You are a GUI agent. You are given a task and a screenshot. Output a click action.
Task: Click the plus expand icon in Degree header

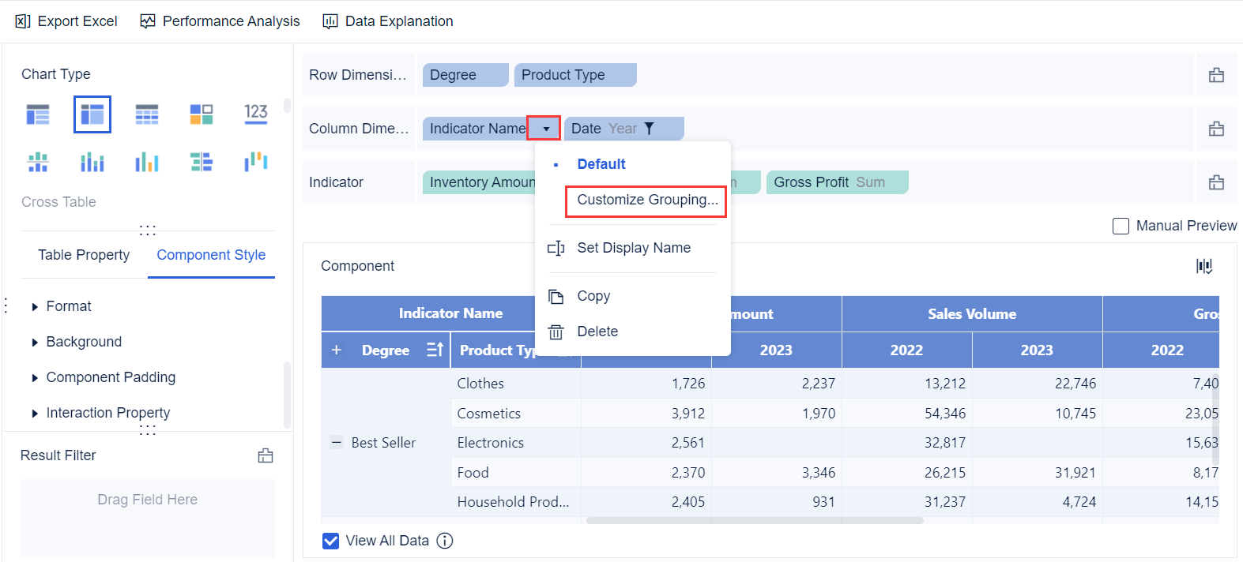coord(337,350)
